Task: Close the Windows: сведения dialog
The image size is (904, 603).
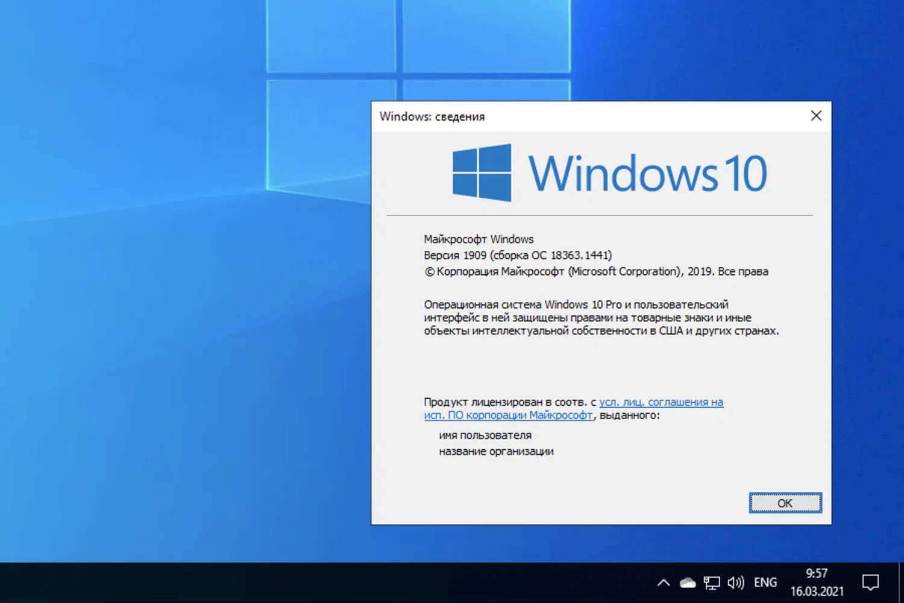Action: pos(817,115)
